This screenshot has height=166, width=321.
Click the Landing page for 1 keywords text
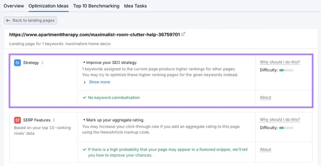click(x=60, y=44)
